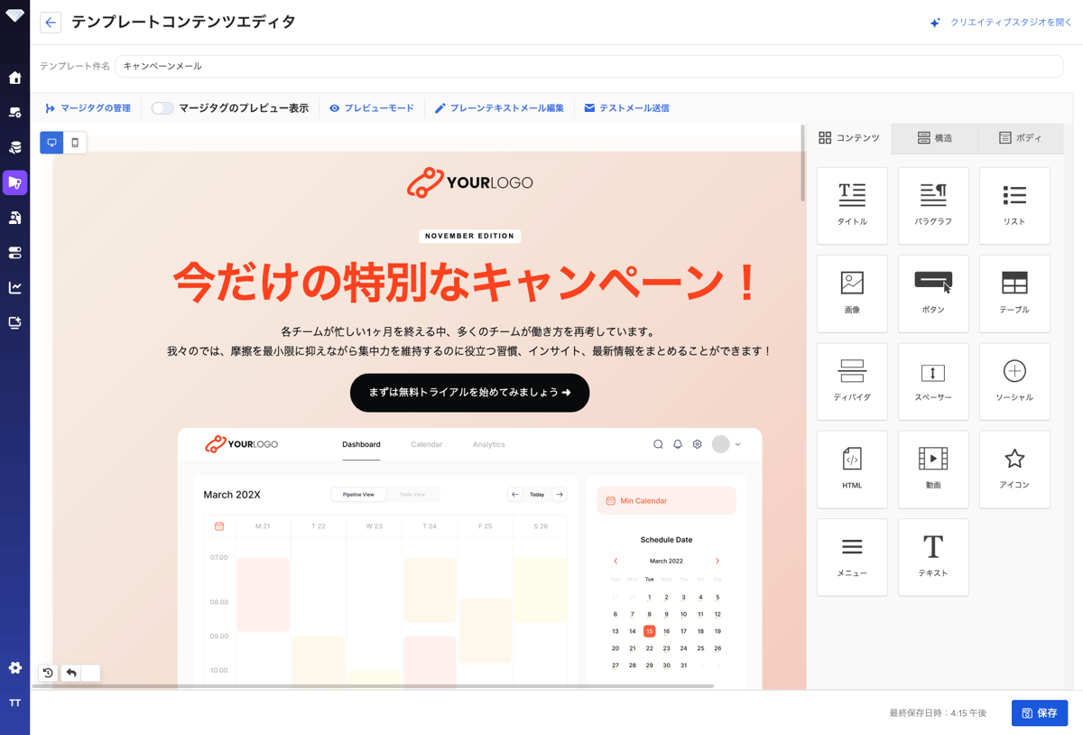The height and width of the screenshot is (735, 1083).
Task: Go to next month in Schedule Date calendar
Action: pyautogui.click(x=717, y=561)
